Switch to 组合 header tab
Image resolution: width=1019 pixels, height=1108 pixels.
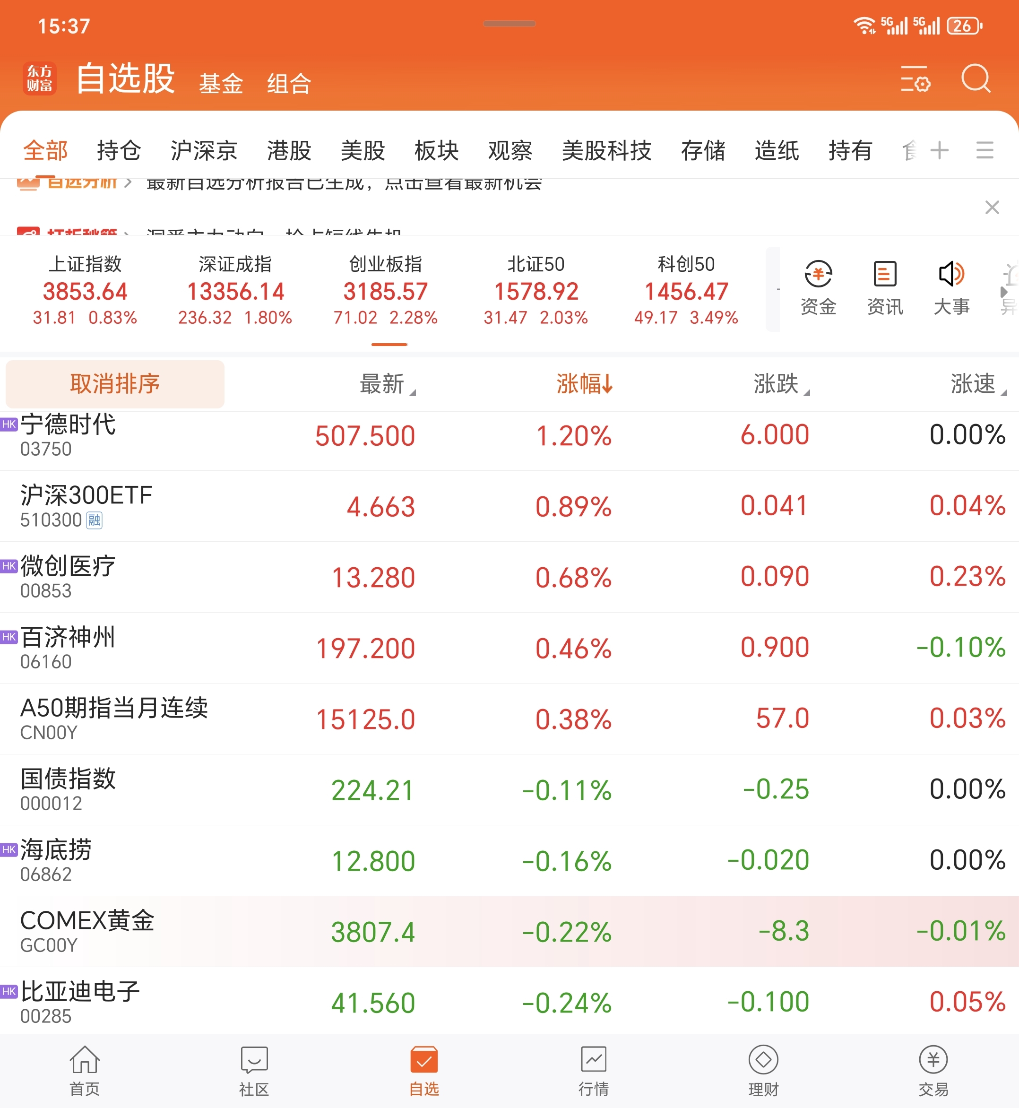(x=289, y=83)
